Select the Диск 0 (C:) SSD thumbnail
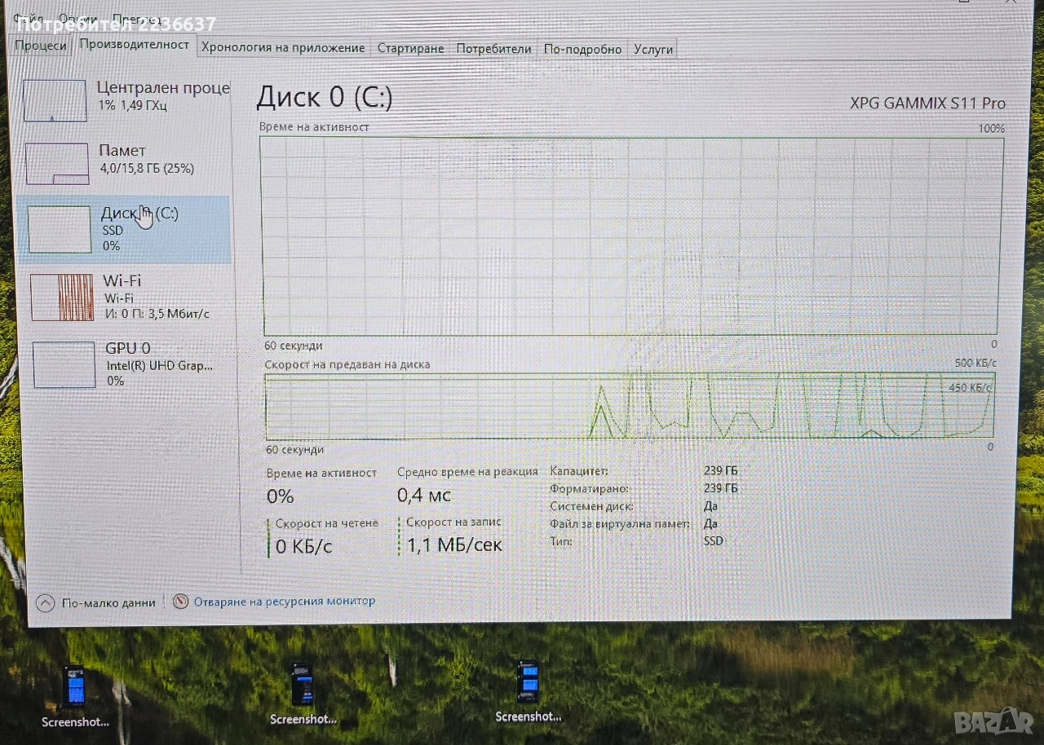Image resolution: width=1044 pixels, height=745 pixels. (x=60, y=229)
